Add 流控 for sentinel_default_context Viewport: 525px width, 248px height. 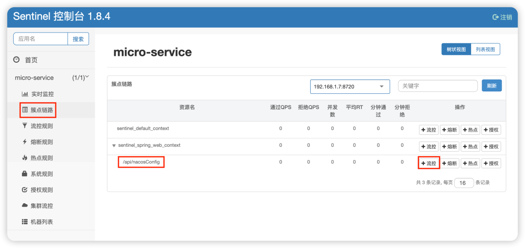click(x=429, y=130)
